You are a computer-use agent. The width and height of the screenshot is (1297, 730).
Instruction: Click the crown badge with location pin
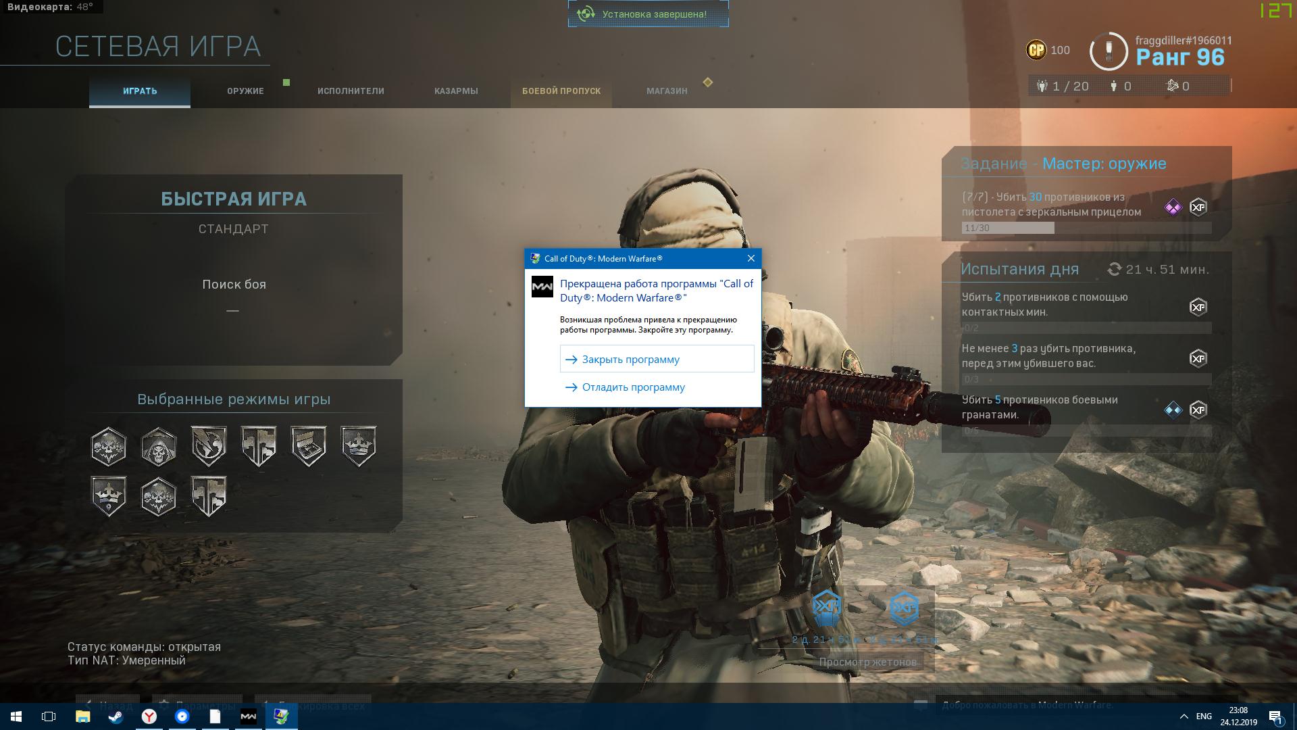[x=108, y=496]
